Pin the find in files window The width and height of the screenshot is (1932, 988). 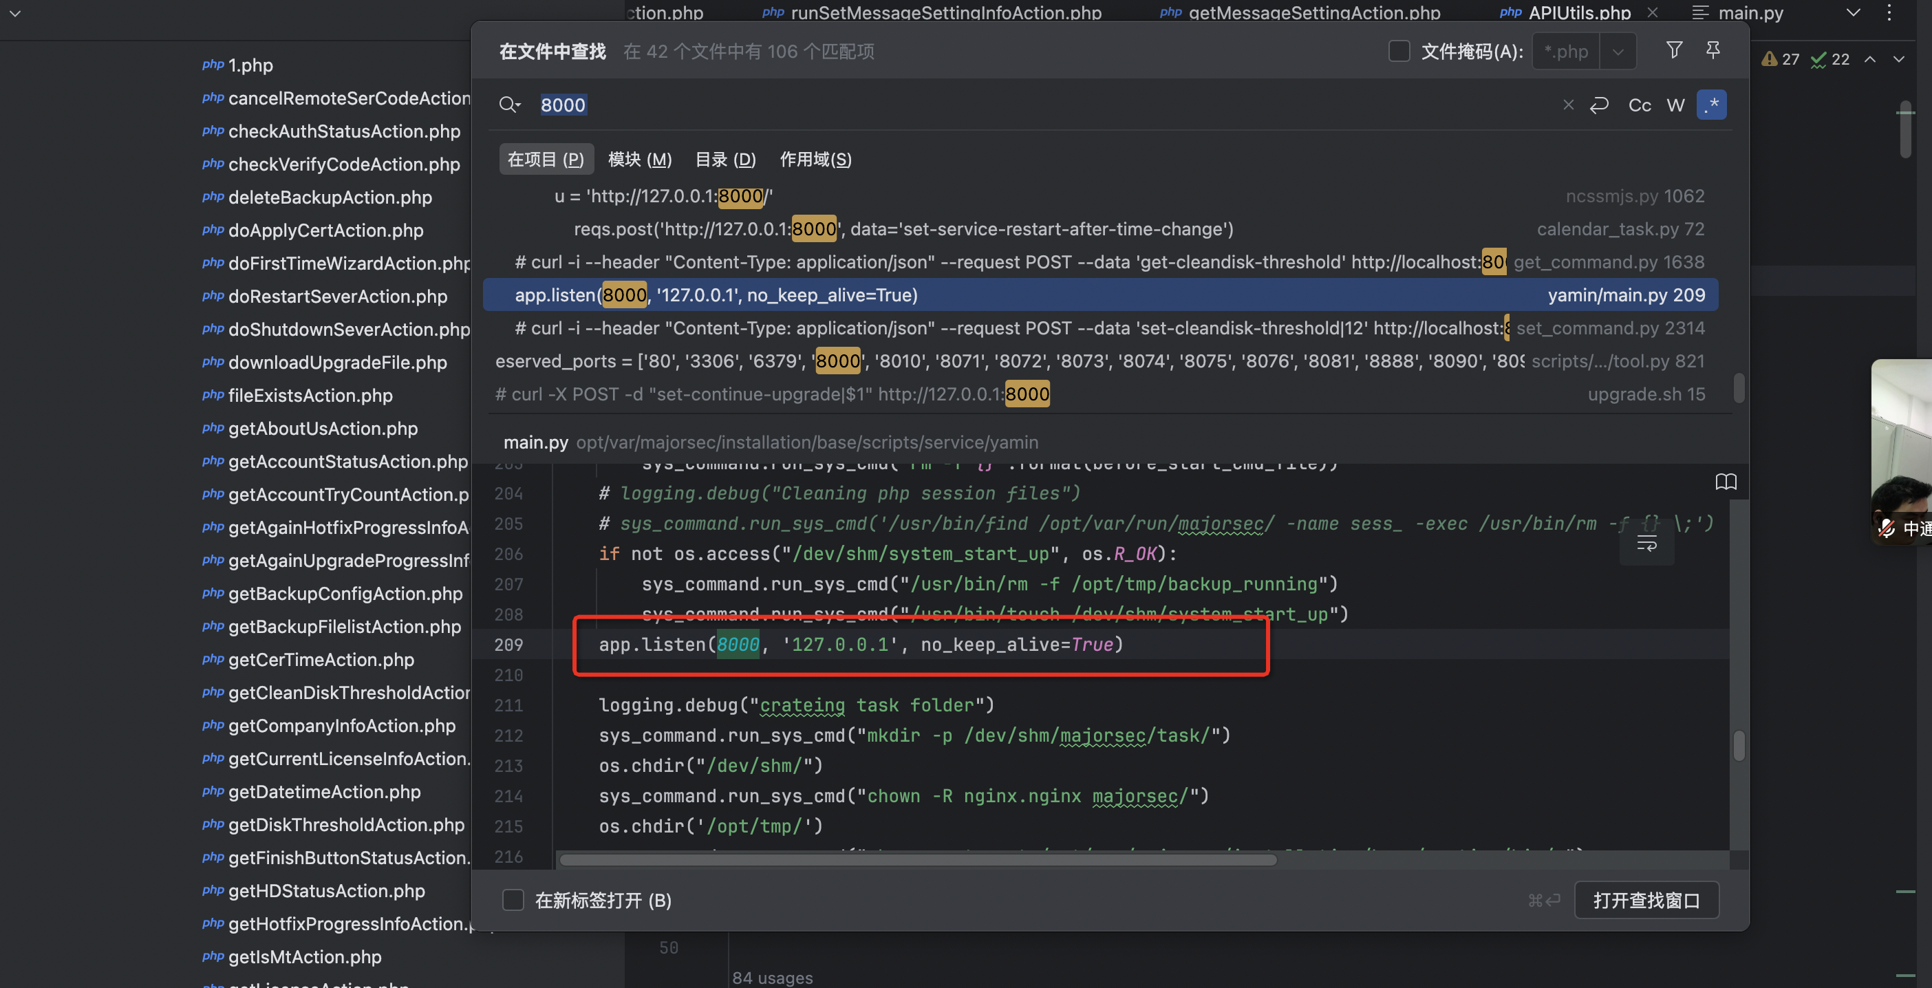[1713, 50]
